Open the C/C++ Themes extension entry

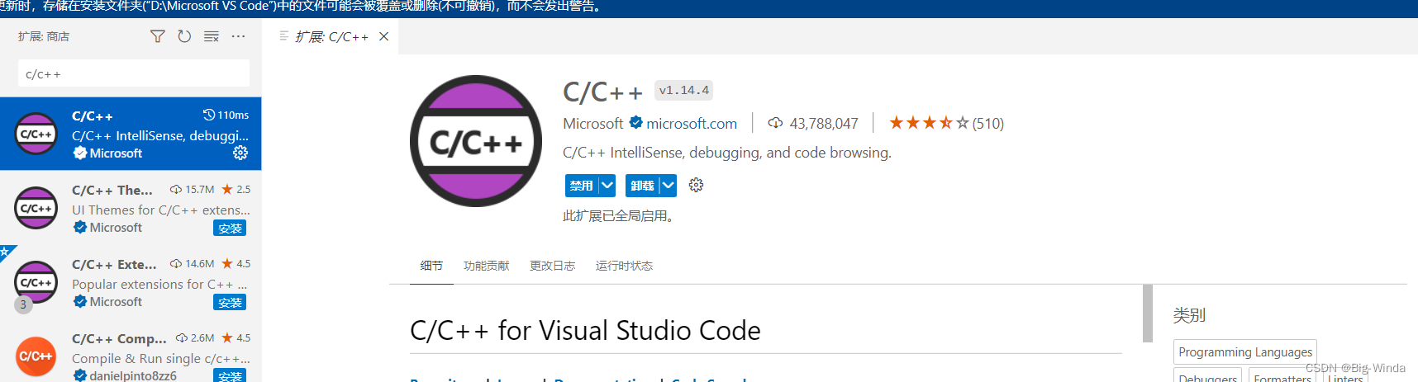click(131, 208)
